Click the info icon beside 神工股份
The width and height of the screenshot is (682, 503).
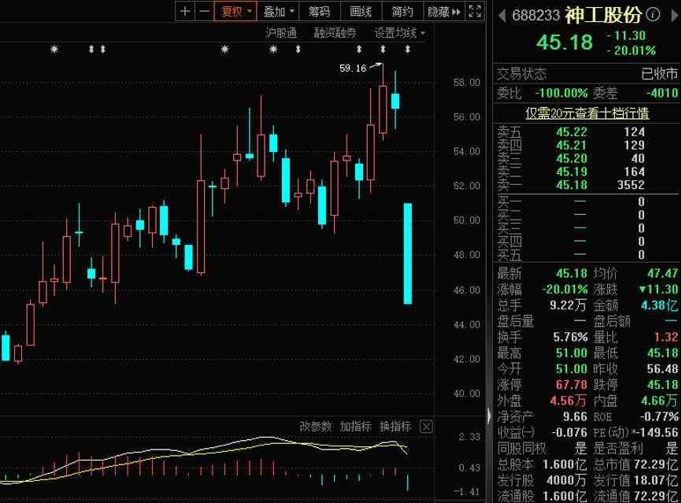click(653, 15)
